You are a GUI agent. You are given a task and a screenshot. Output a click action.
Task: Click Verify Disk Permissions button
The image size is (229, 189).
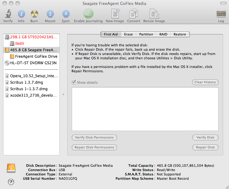coord(94,137)
